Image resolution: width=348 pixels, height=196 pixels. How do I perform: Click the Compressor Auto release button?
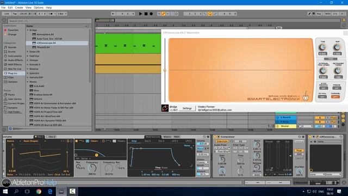[x=257, y=175]
